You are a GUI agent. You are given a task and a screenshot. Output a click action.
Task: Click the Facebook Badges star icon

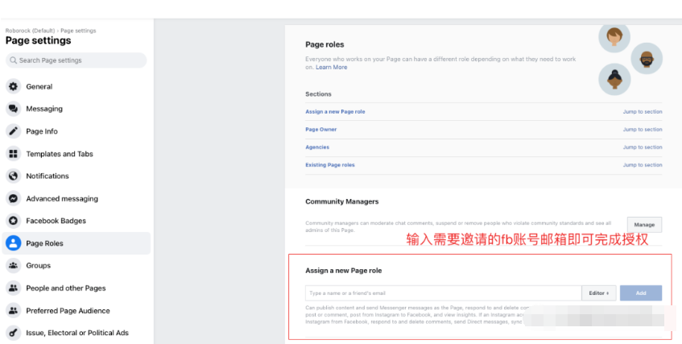point(14,221)
